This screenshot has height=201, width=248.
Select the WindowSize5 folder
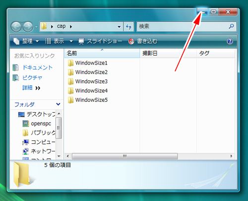click(x=88, y=100)
